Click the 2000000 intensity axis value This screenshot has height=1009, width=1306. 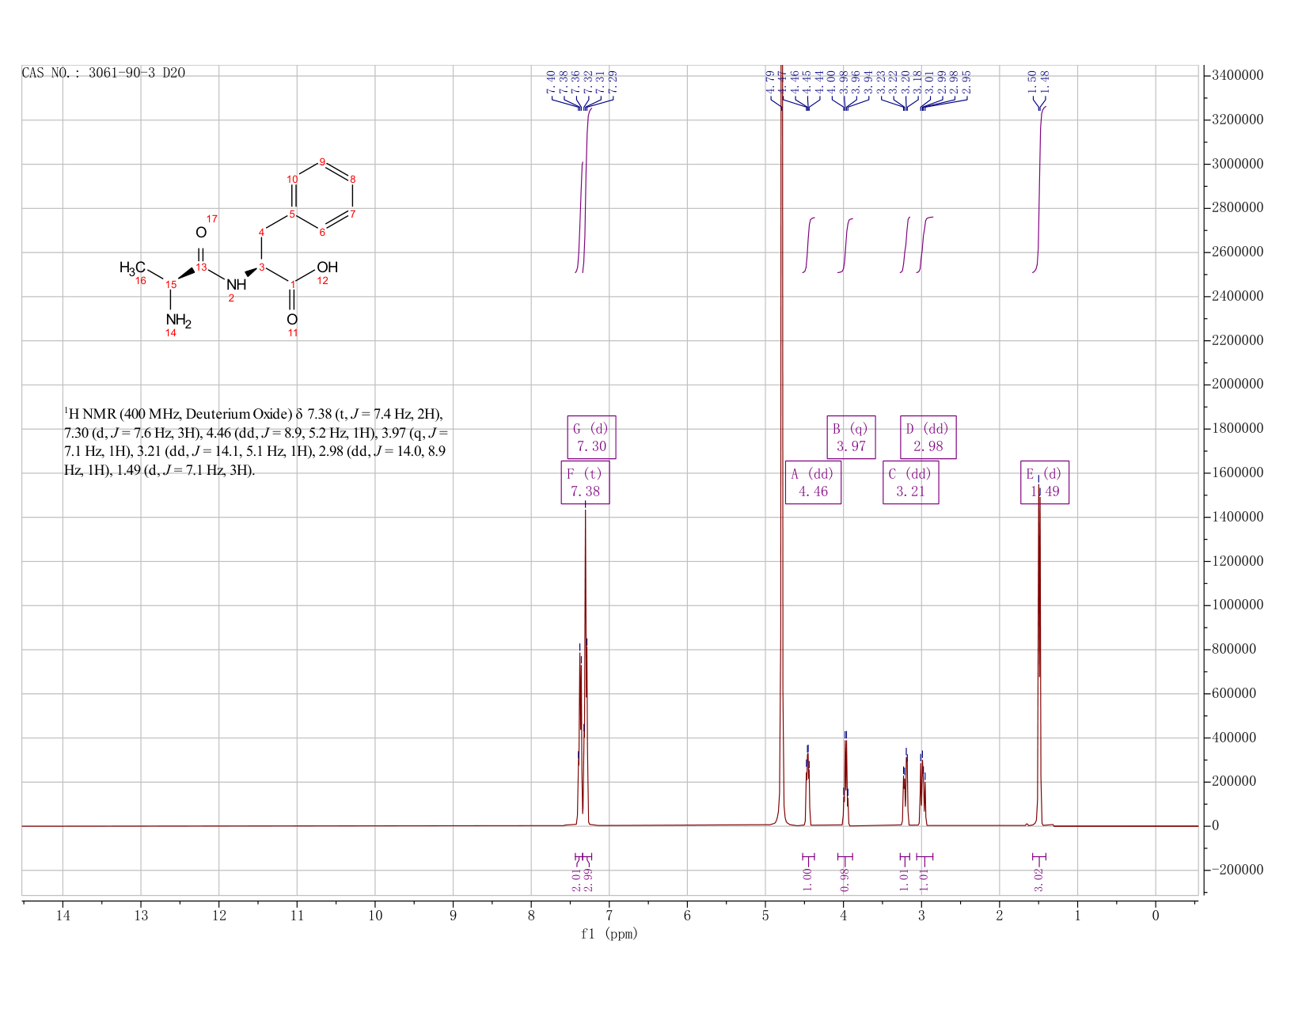tap(1237, 385)
